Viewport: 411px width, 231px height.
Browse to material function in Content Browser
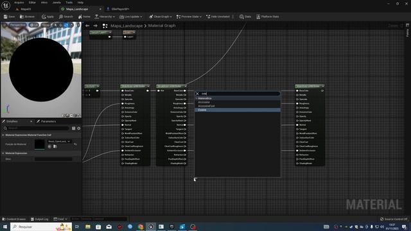click(x=55, y=146)
